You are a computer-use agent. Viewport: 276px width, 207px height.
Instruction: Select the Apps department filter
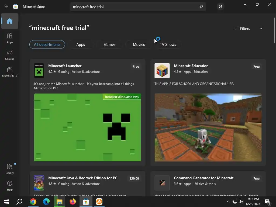pos(81,44)
